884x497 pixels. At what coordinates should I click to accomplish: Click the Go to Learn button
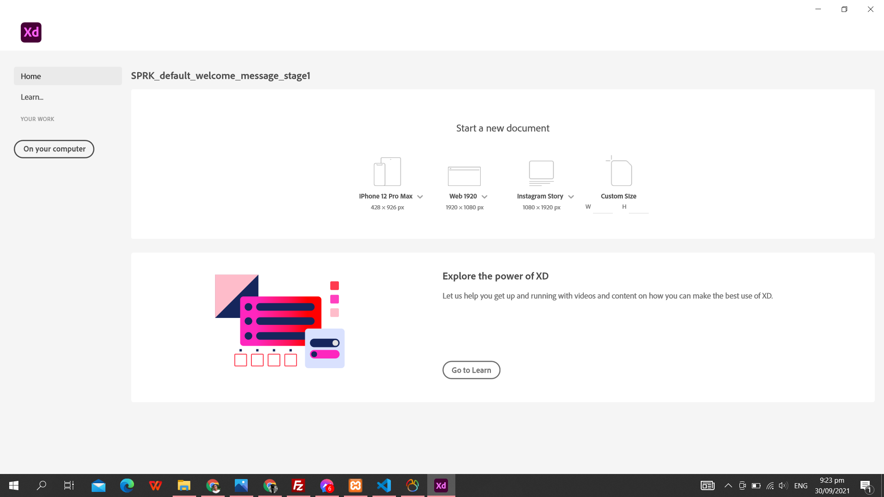tap(471, 370)
